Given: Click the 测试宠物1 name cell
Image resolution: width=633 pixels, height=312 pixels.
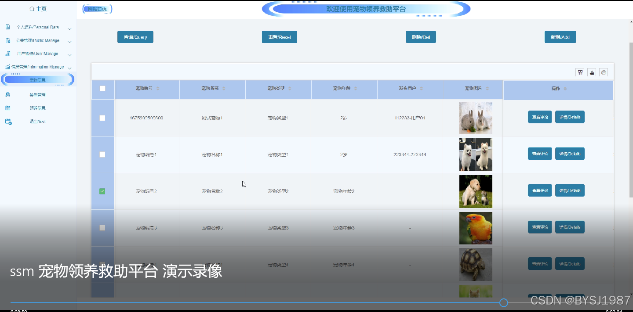Looking at the screenshot, I should tap(212, 118).
